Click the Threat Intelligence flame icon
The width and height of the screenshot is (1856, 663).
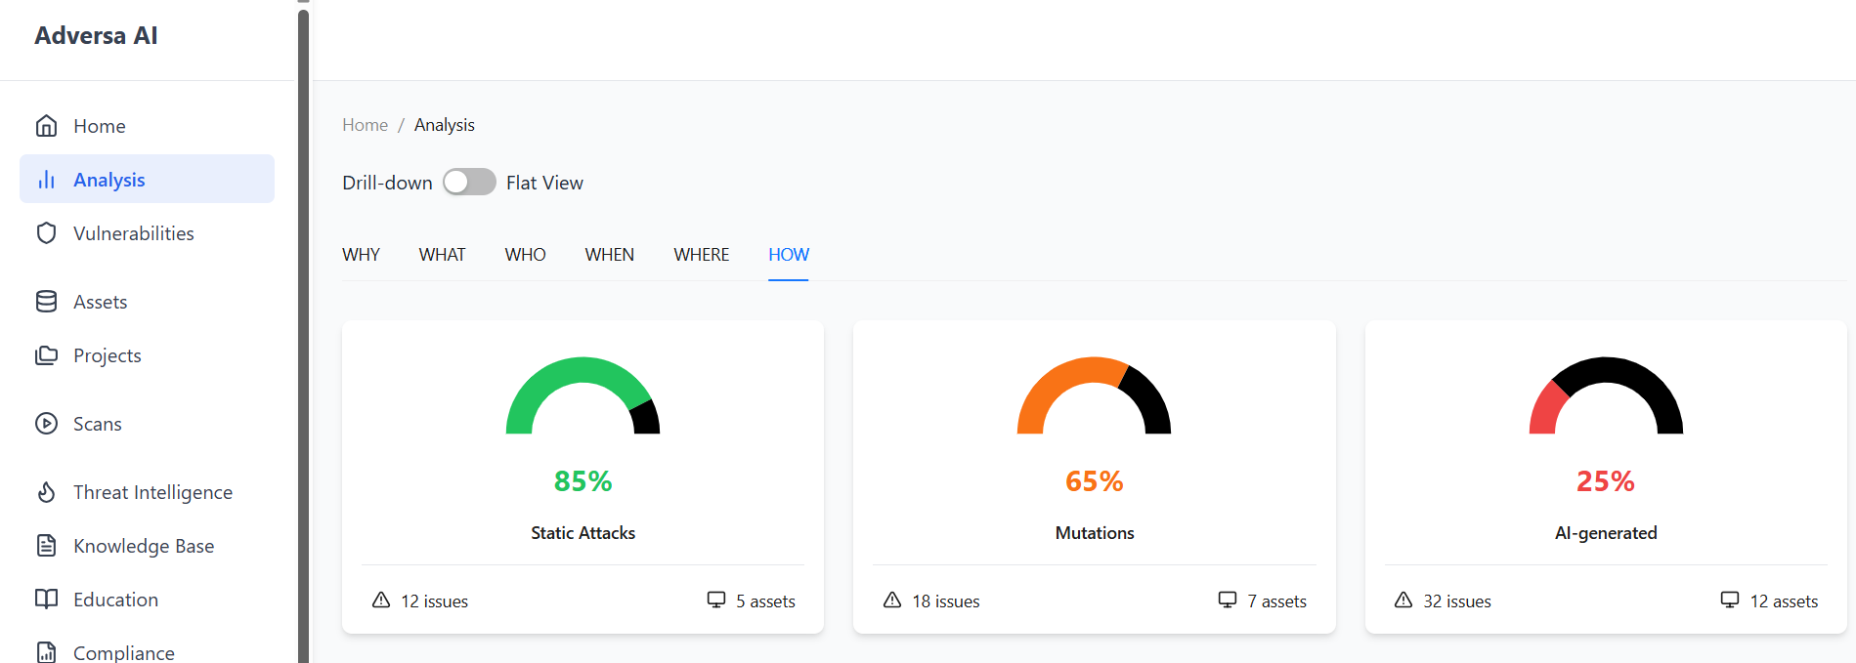coord(46,492)
